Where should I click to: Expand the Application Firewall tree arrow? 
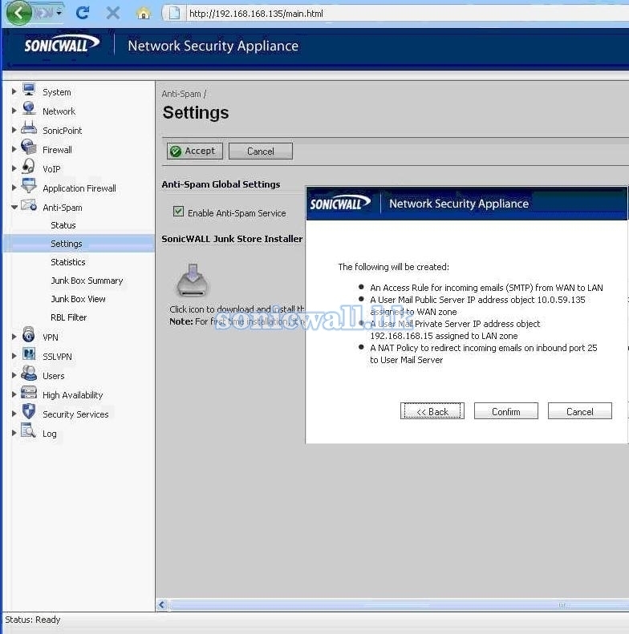pyautogui.click(x=14, y=188)
